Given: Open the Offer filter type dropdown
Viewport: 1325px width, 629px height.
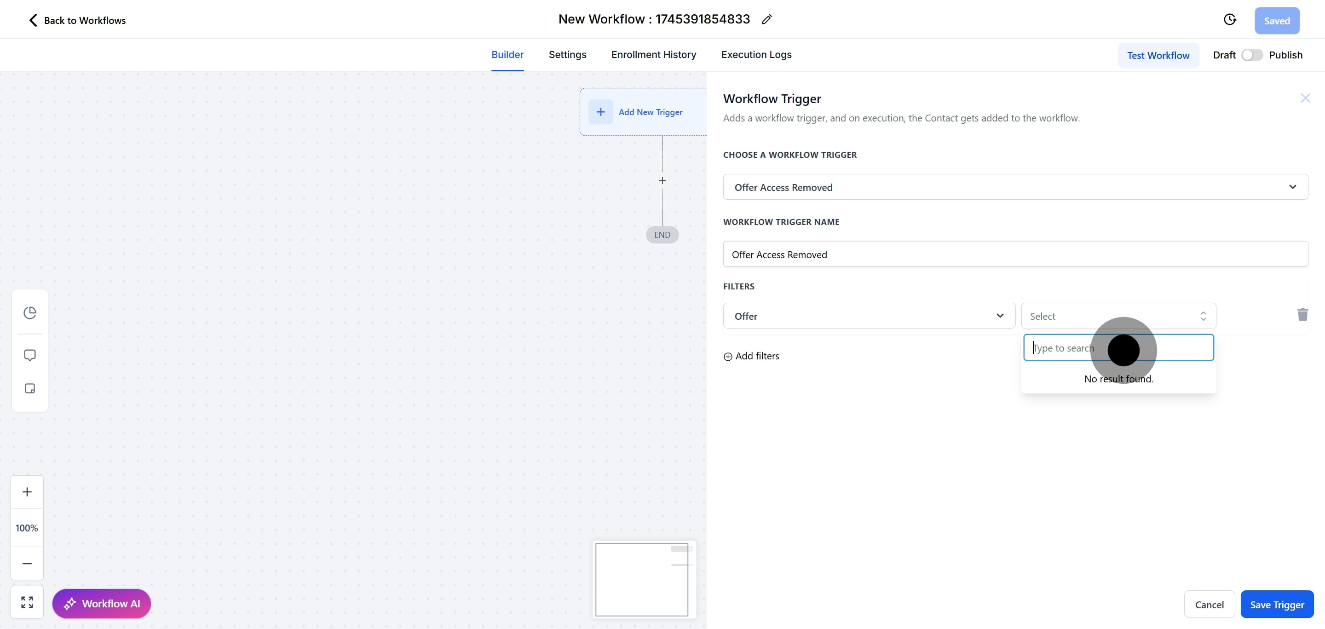Looking at the screenshot, I should point(869,316).
